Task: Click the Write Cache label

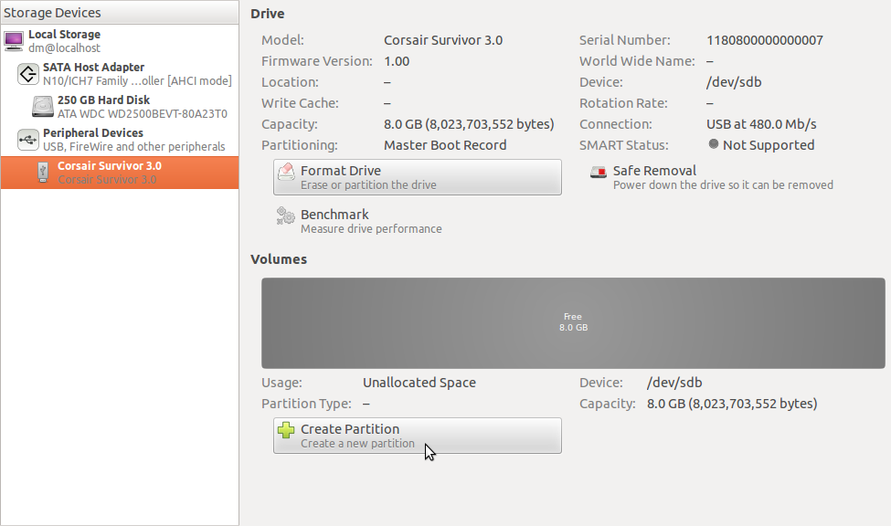Action: tap(300, 103)
